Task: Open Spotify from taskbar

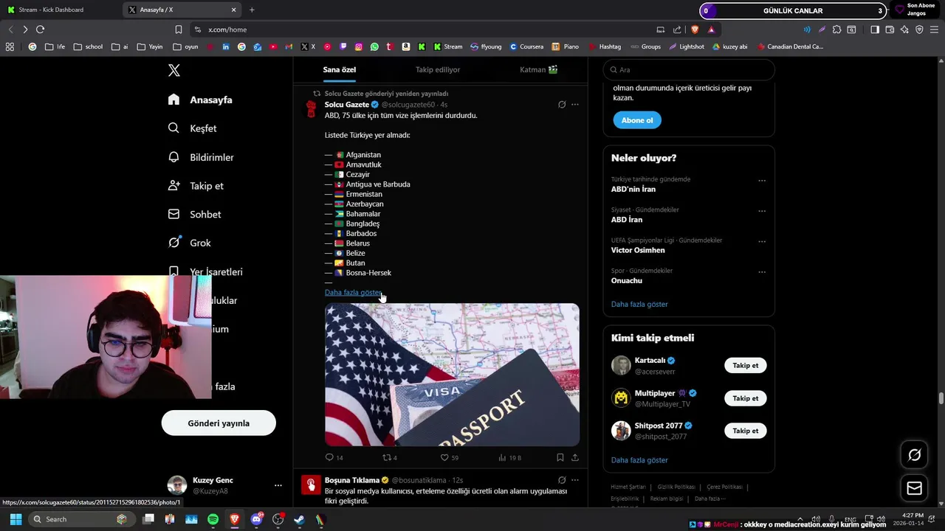Action: (213, 519)
